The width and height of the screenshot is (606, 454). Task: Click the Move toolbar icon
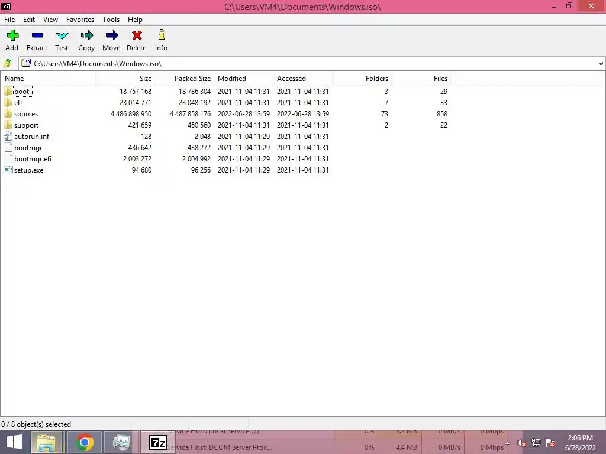pos(112,35)
